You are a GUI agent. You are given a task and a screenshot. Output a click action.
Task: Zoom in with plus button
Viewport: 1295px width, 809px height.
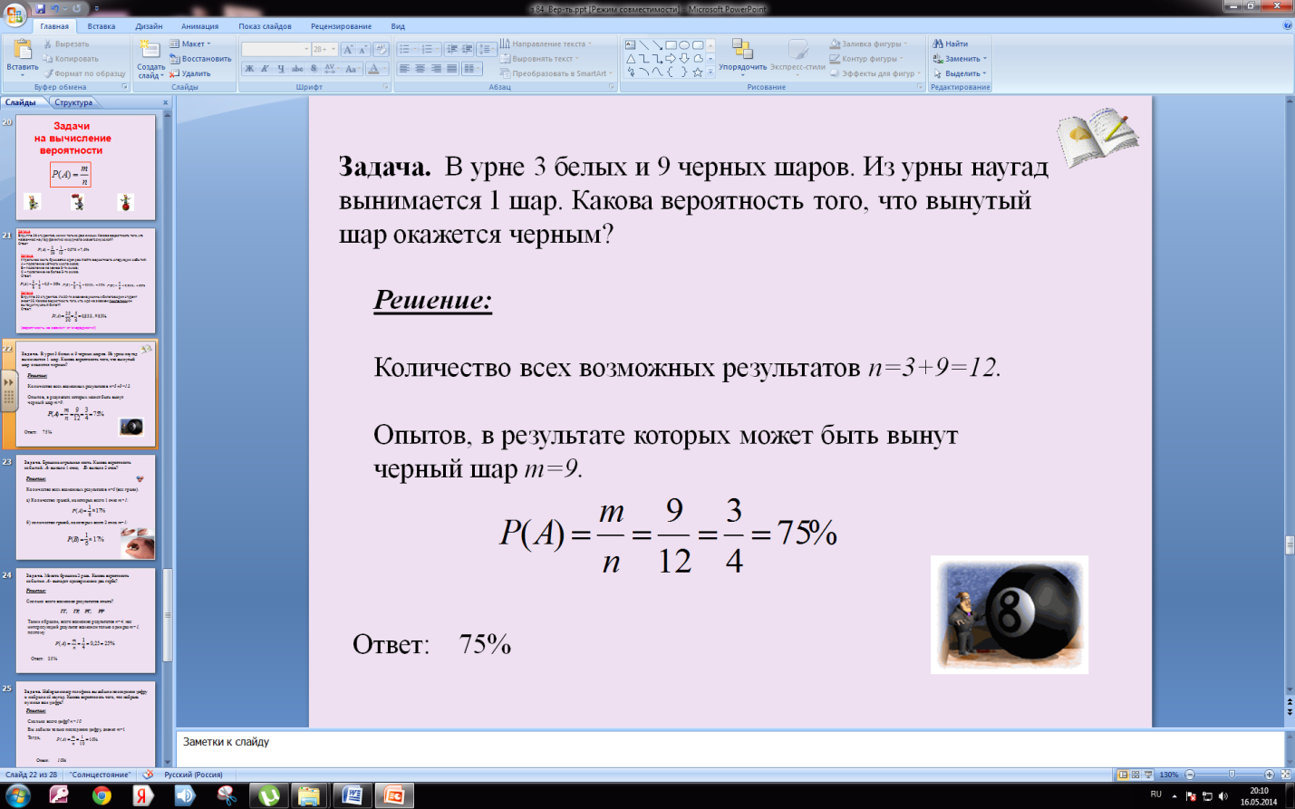point(1269,775)
